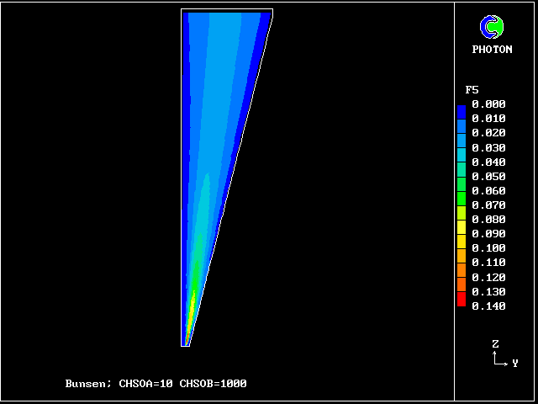538x404 pixels.
Task: Click the 0.070 legend value text
Action: 488,205
